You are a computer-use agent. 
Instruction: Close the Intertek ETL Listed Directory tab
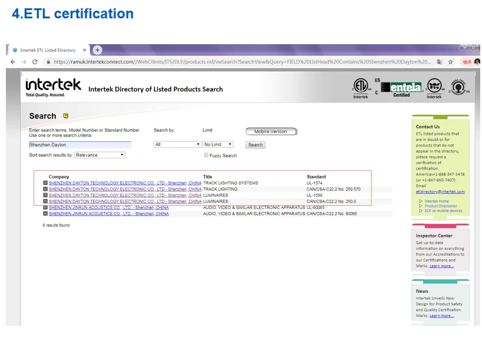tap(84, 50)
